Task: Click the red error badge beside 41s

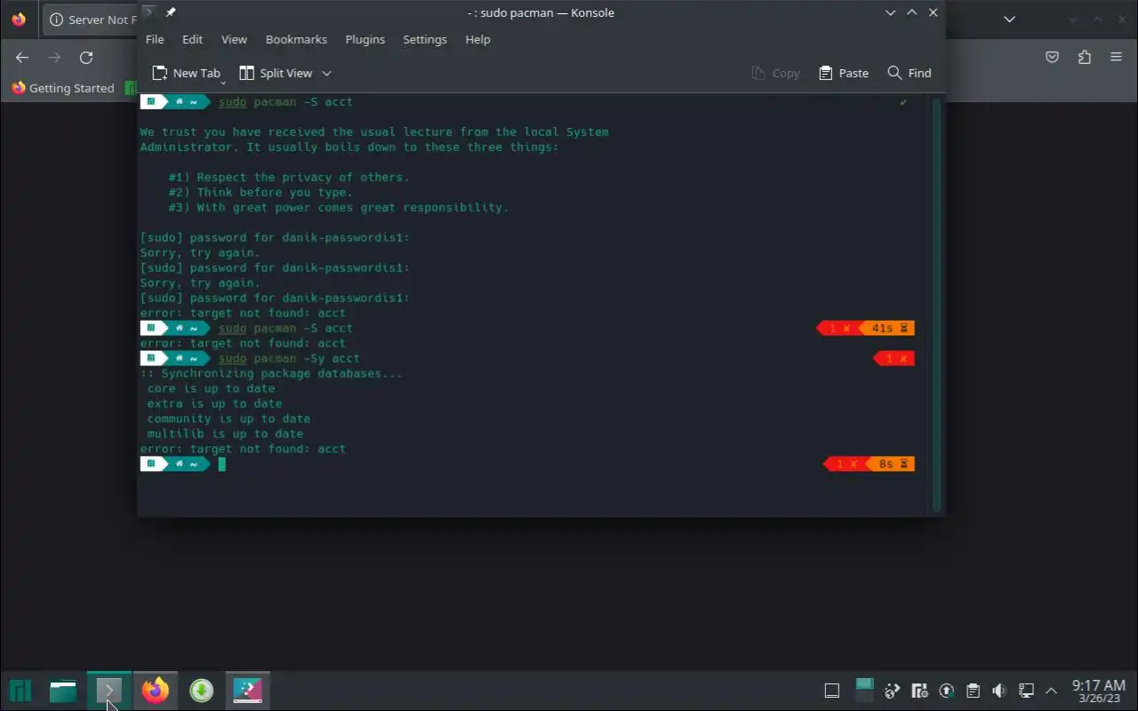Action: click(840, 329)
